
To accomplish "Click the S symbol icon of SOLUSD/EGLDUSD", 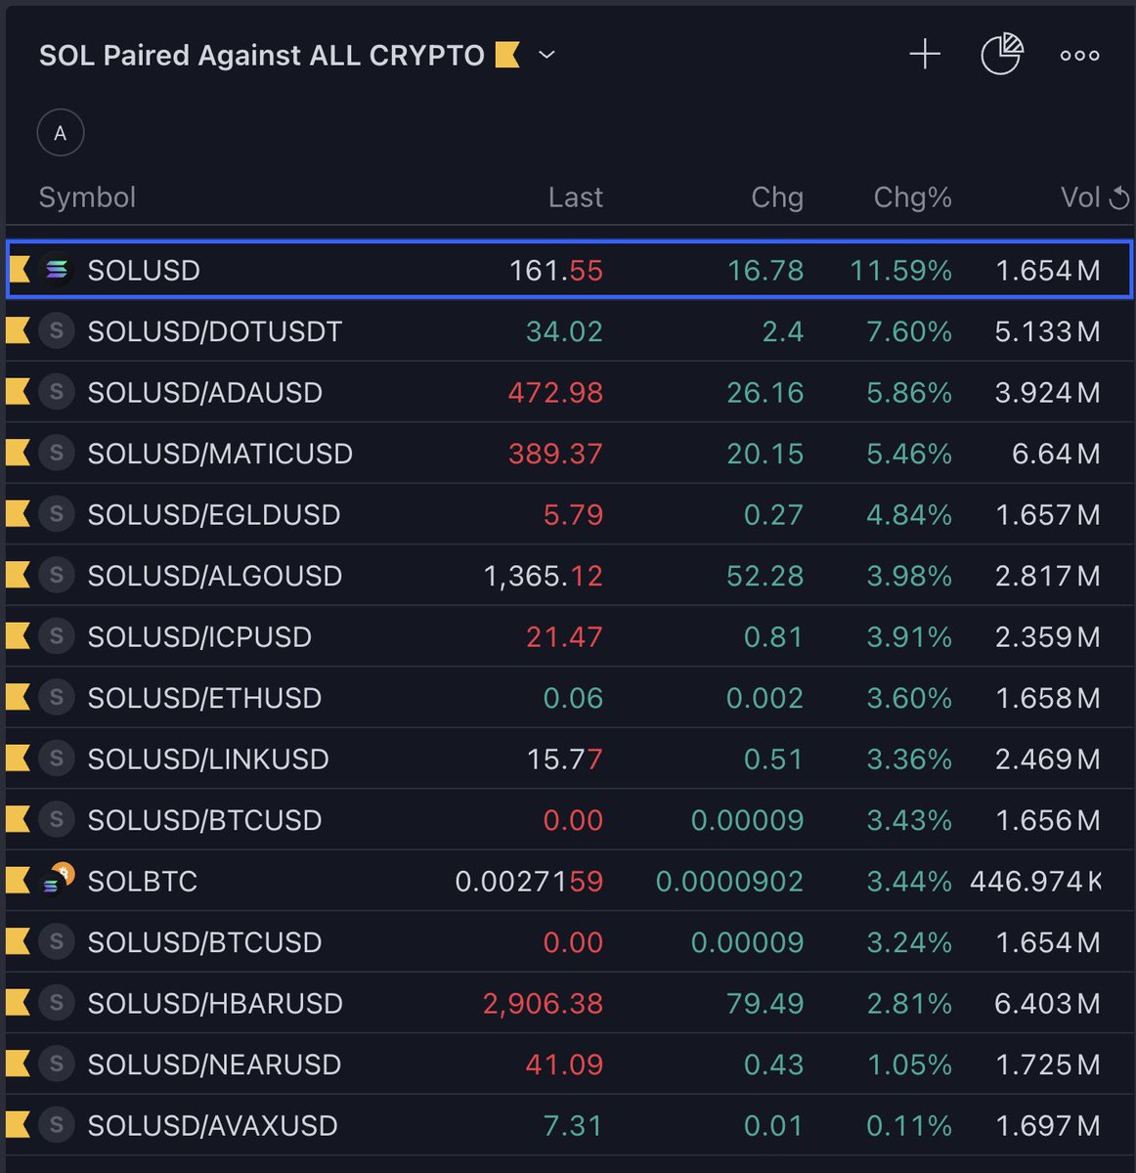I will (57, 514).
